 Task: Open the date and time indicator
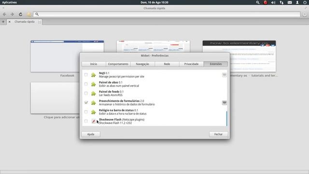154,2
